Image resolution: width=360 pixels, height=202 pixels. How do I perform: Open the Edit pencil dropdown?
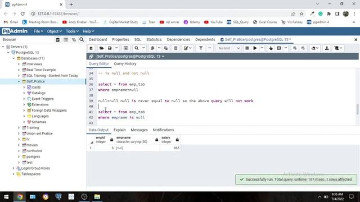[x=187, y=48]
